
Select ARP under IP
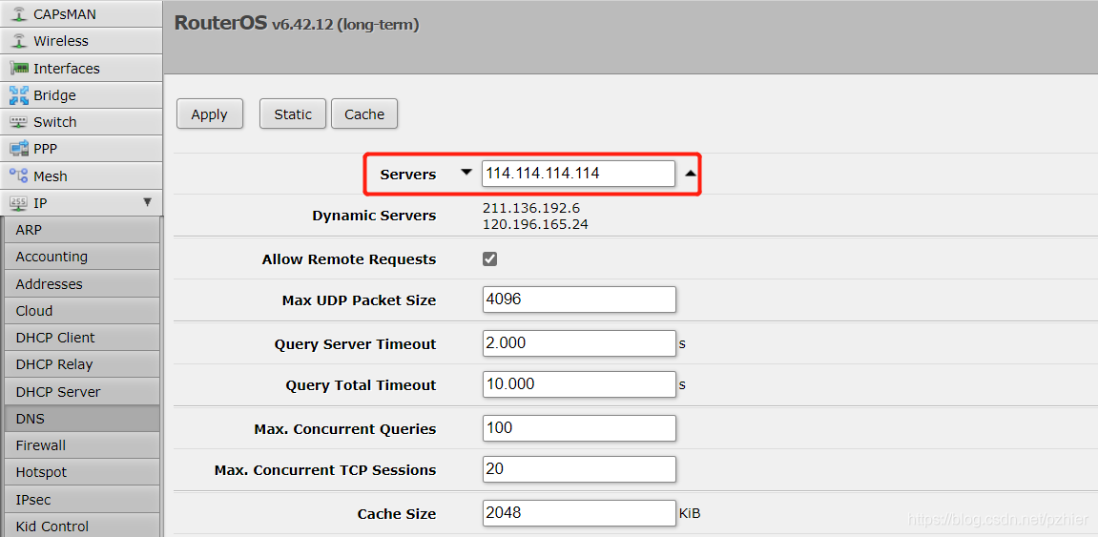click(81, 230)
